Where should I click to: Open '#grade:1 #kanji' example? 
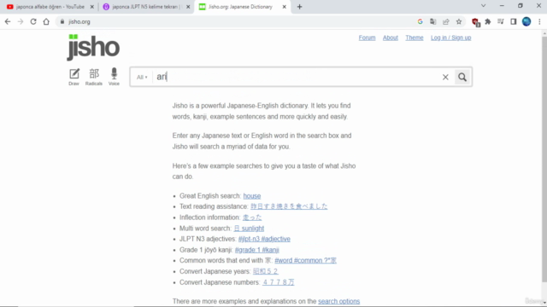256,250
